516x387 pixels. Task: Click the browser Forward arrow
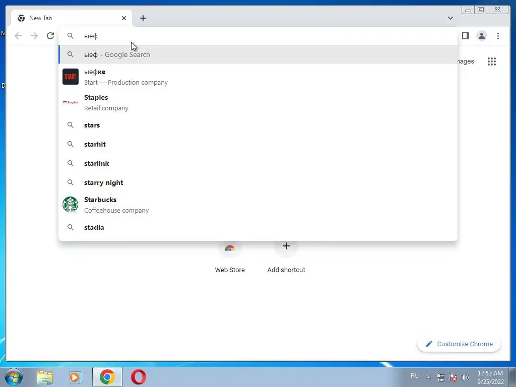[34, 36]
